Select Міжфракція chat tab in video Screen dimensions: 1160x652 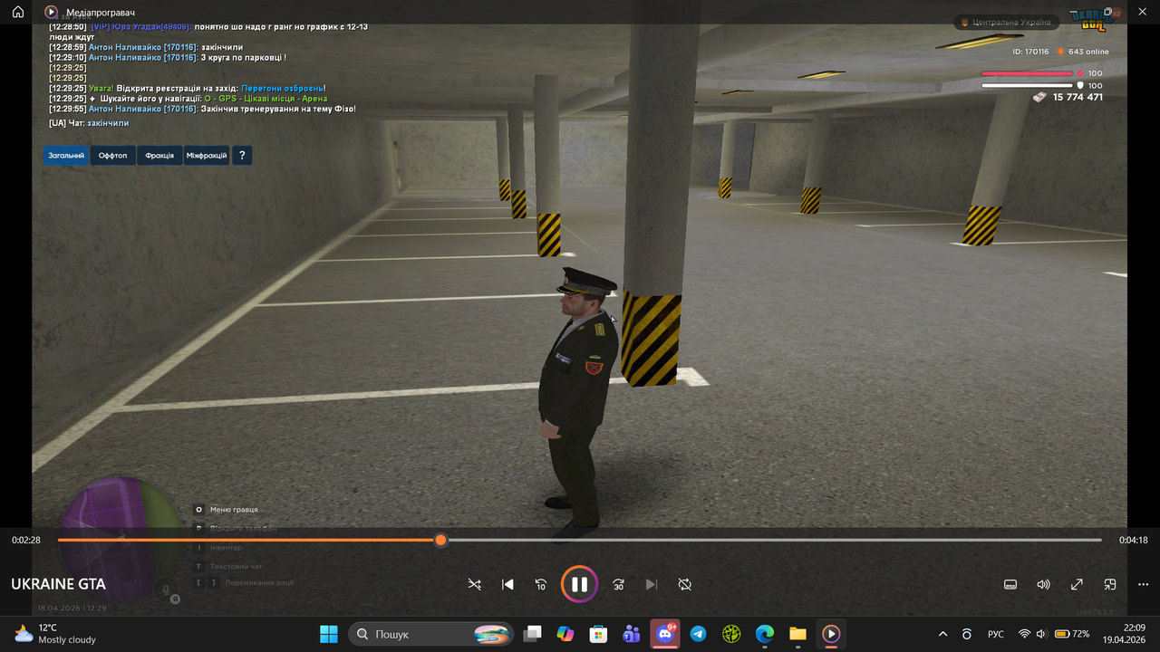point(207,156)
